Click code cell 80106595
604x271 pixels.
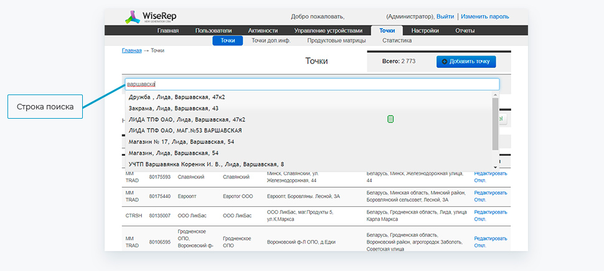pyautogui.click(x=160, y=242)
